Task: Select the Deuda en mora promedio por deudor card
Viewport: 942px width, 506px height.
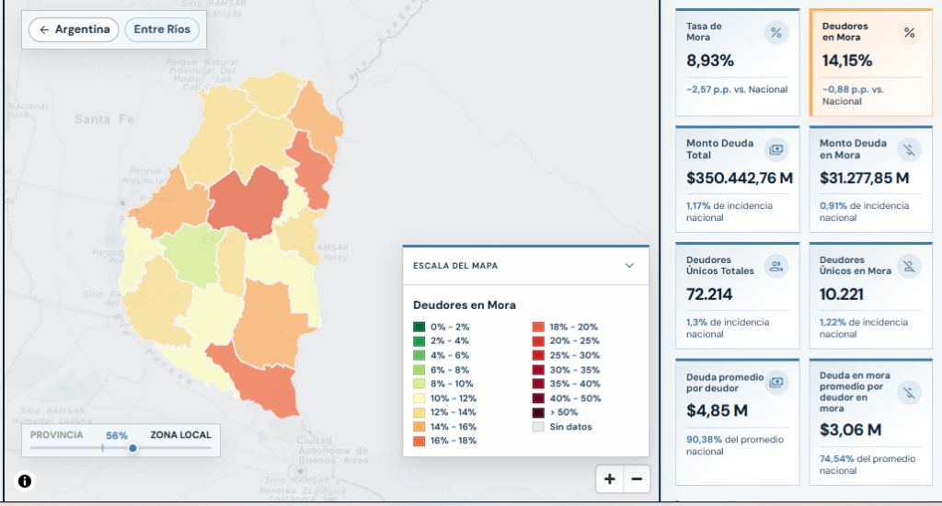Action: click(870, 422)
